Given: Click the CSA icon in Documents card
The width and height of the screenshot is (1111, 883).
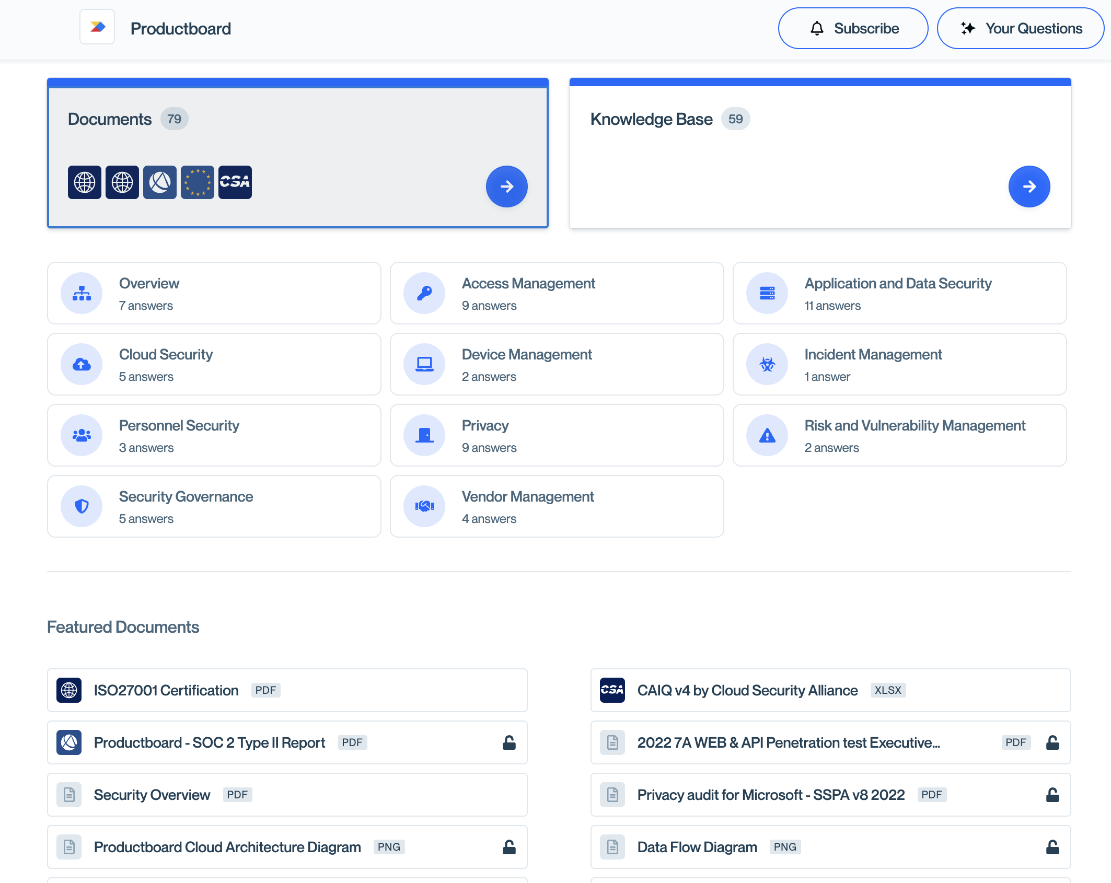Looking at the screenshot, I should (235, 182).
